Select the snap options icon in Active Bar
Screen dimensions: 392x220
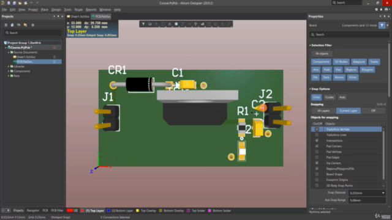(149, 24)
